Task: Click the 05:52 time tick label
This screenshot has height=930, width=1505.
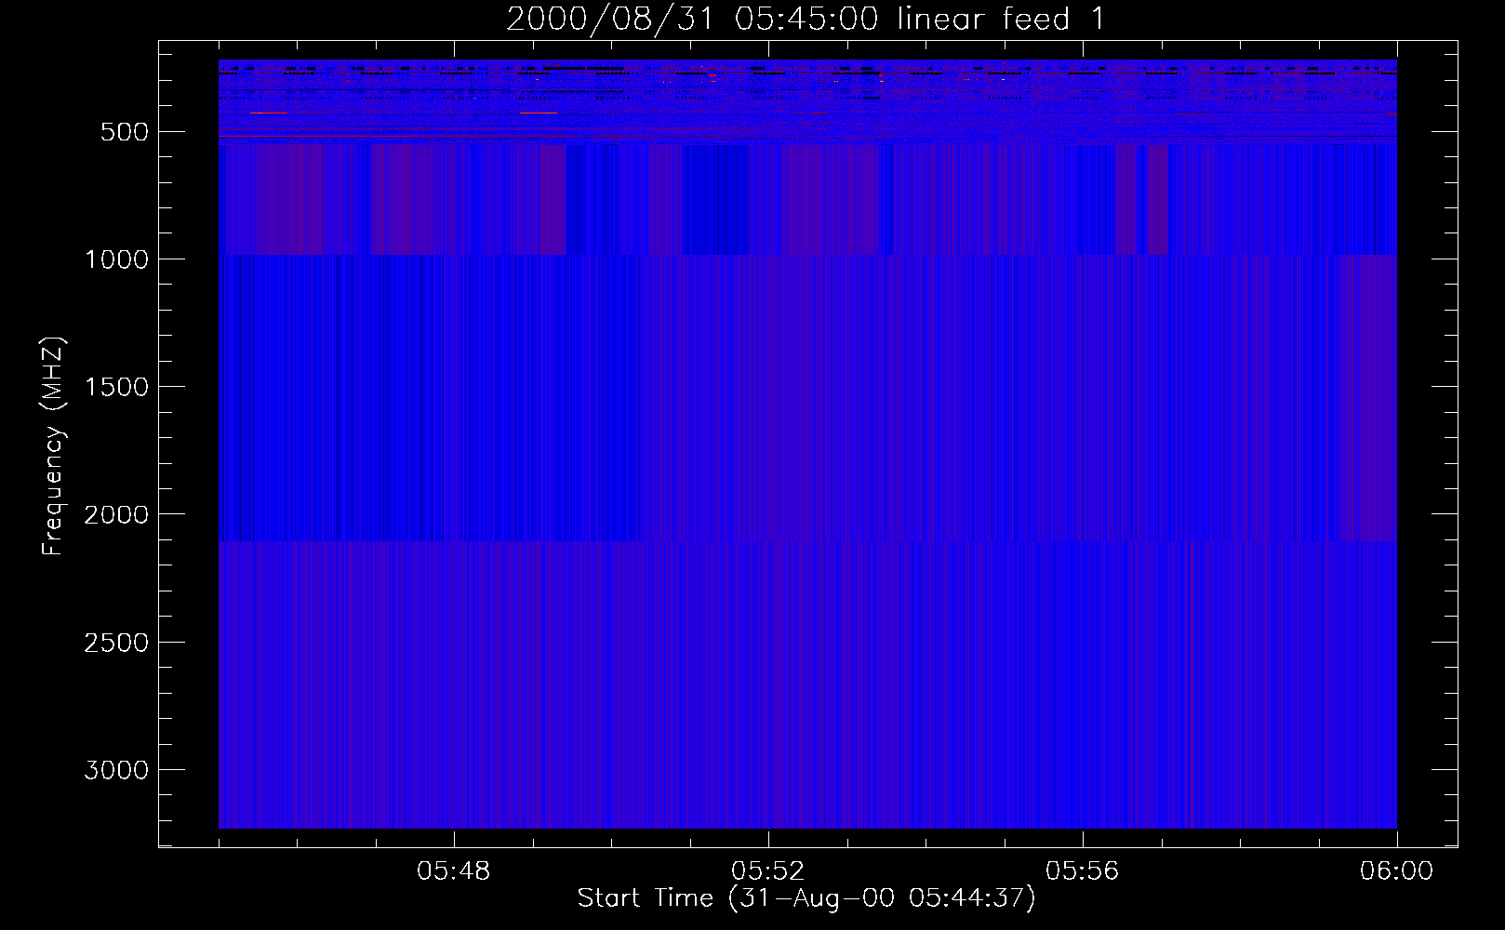Action: [x=768, y=871]
